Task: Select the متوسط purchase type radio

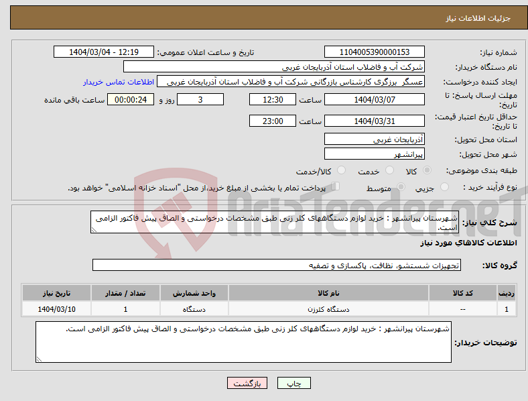Action: [401, 186]
